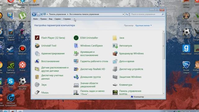
Task: Click the Forward navigation button
Action: 39,14
